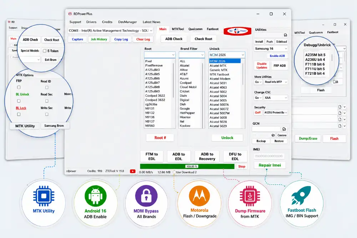The width and height of the screenshot is (357, 238).
Task: Click the Dump Firmware chip icon
Action: pyautogui.click(x=250, y=196)
